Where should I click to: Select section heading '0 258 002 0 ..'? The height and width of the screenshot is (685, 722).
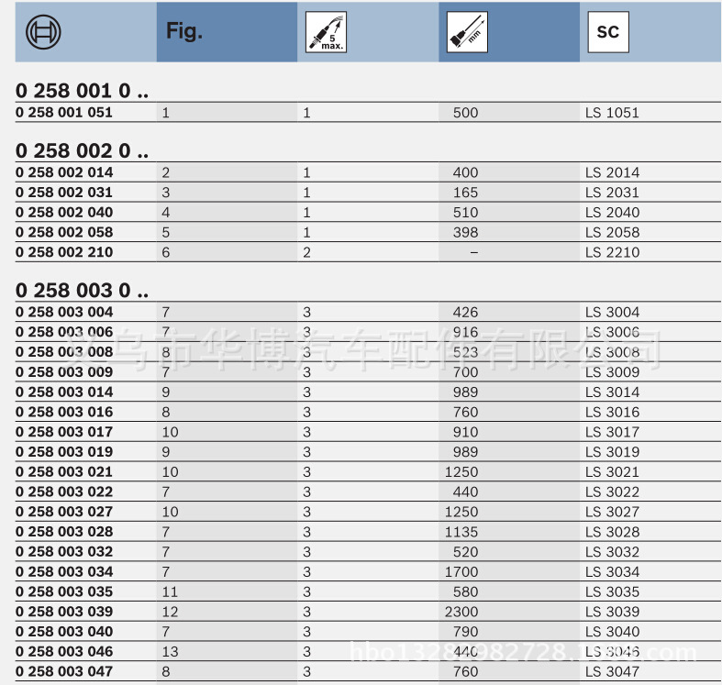(x=82, y=150)
